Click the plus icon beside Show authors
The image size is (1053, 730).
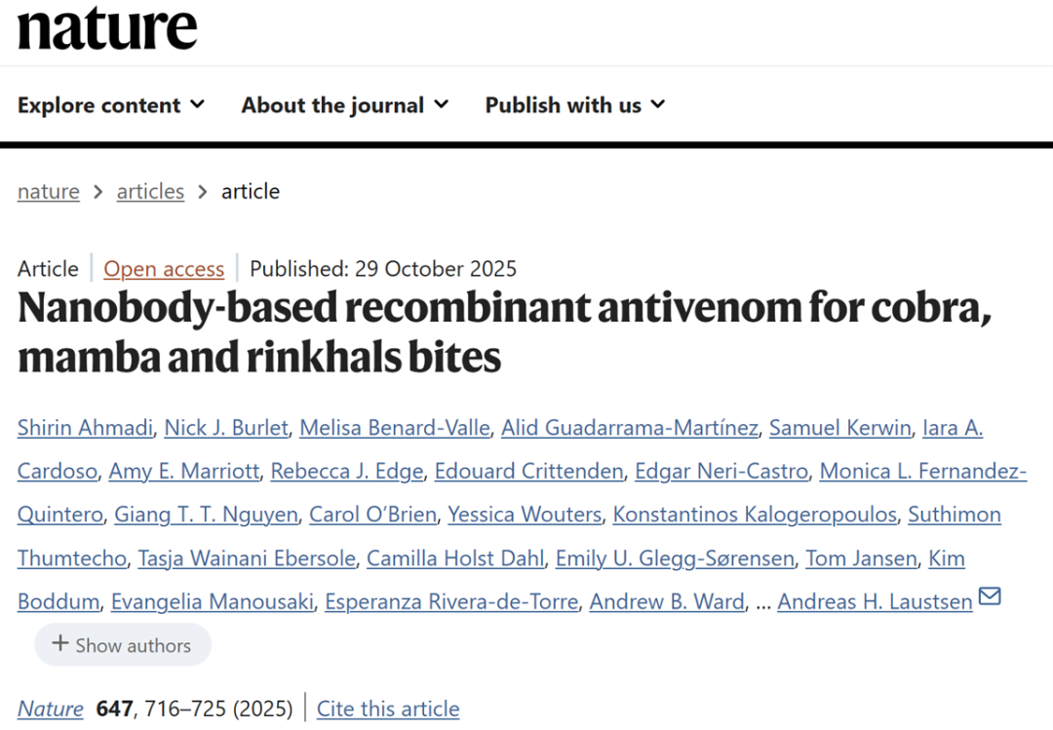[x=60, y=644]
